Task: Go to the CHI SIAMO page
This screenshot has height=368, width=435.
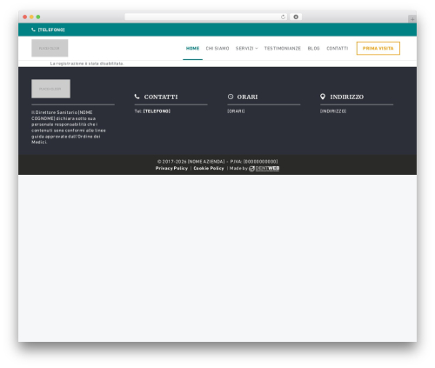Action: click(217, 49)
